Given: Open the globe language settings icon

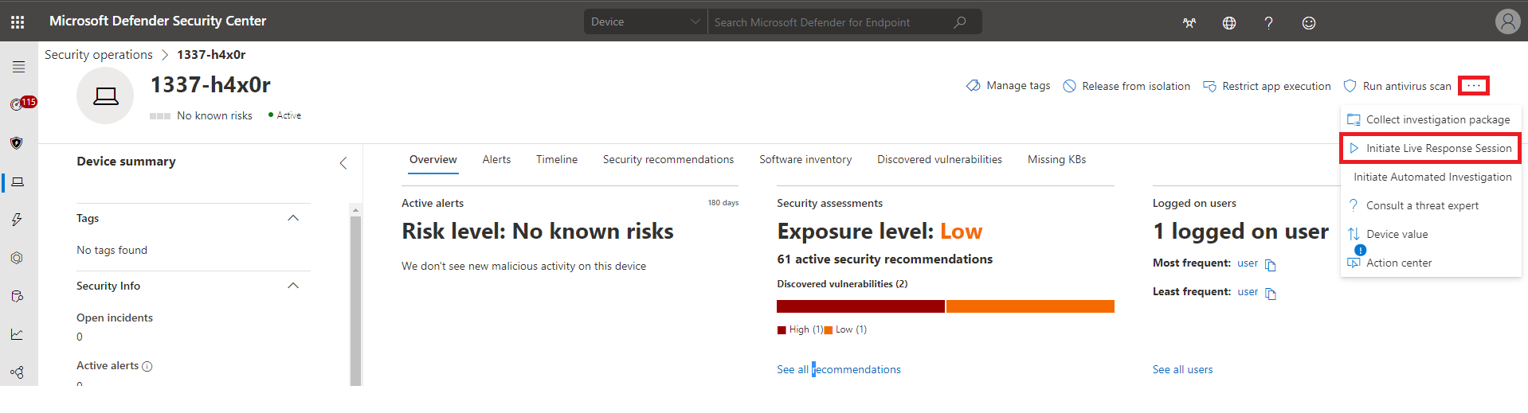Looking at the screenshot, I should pyautogui.click(x=1229, y=23).
